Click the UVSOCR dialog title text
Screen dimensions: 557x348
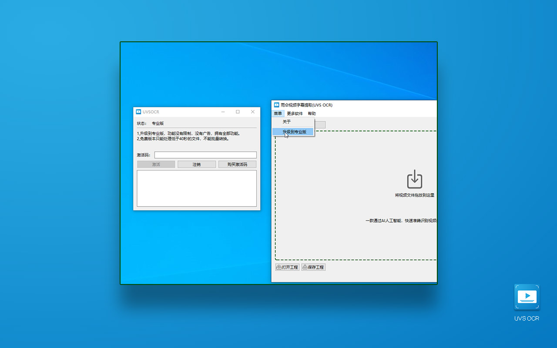151,112
